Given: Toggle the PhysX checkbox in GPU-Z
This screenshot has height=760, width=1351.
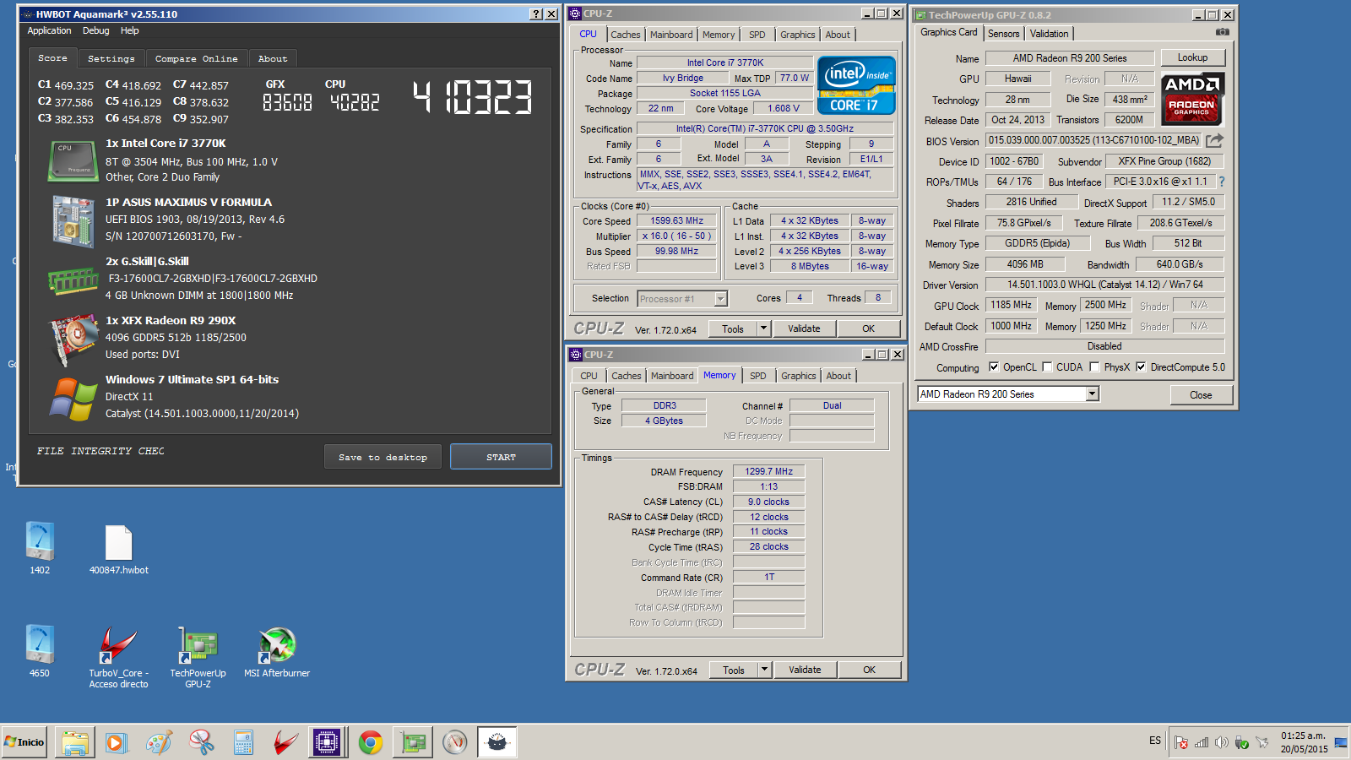Looking at the screenshot, I should click(x=1094, y=367).
